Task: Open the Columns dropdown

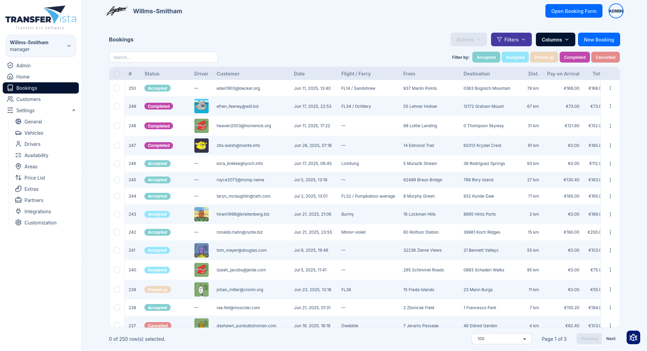Action: pyautogui.click(x=555, y=40)
